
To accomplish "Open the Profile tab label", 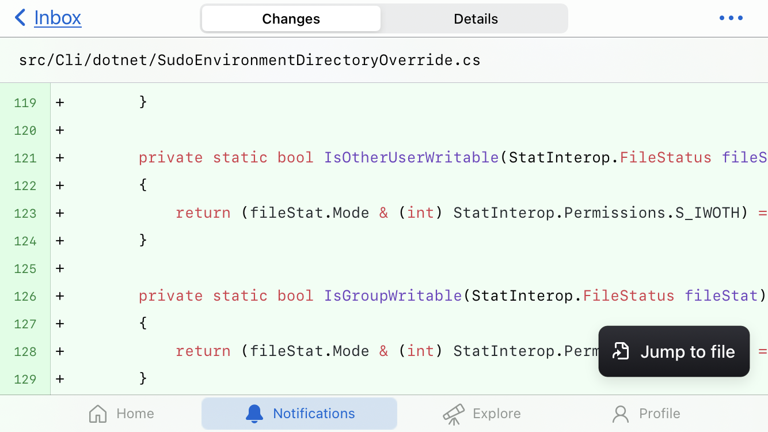I will coord(659,414).
